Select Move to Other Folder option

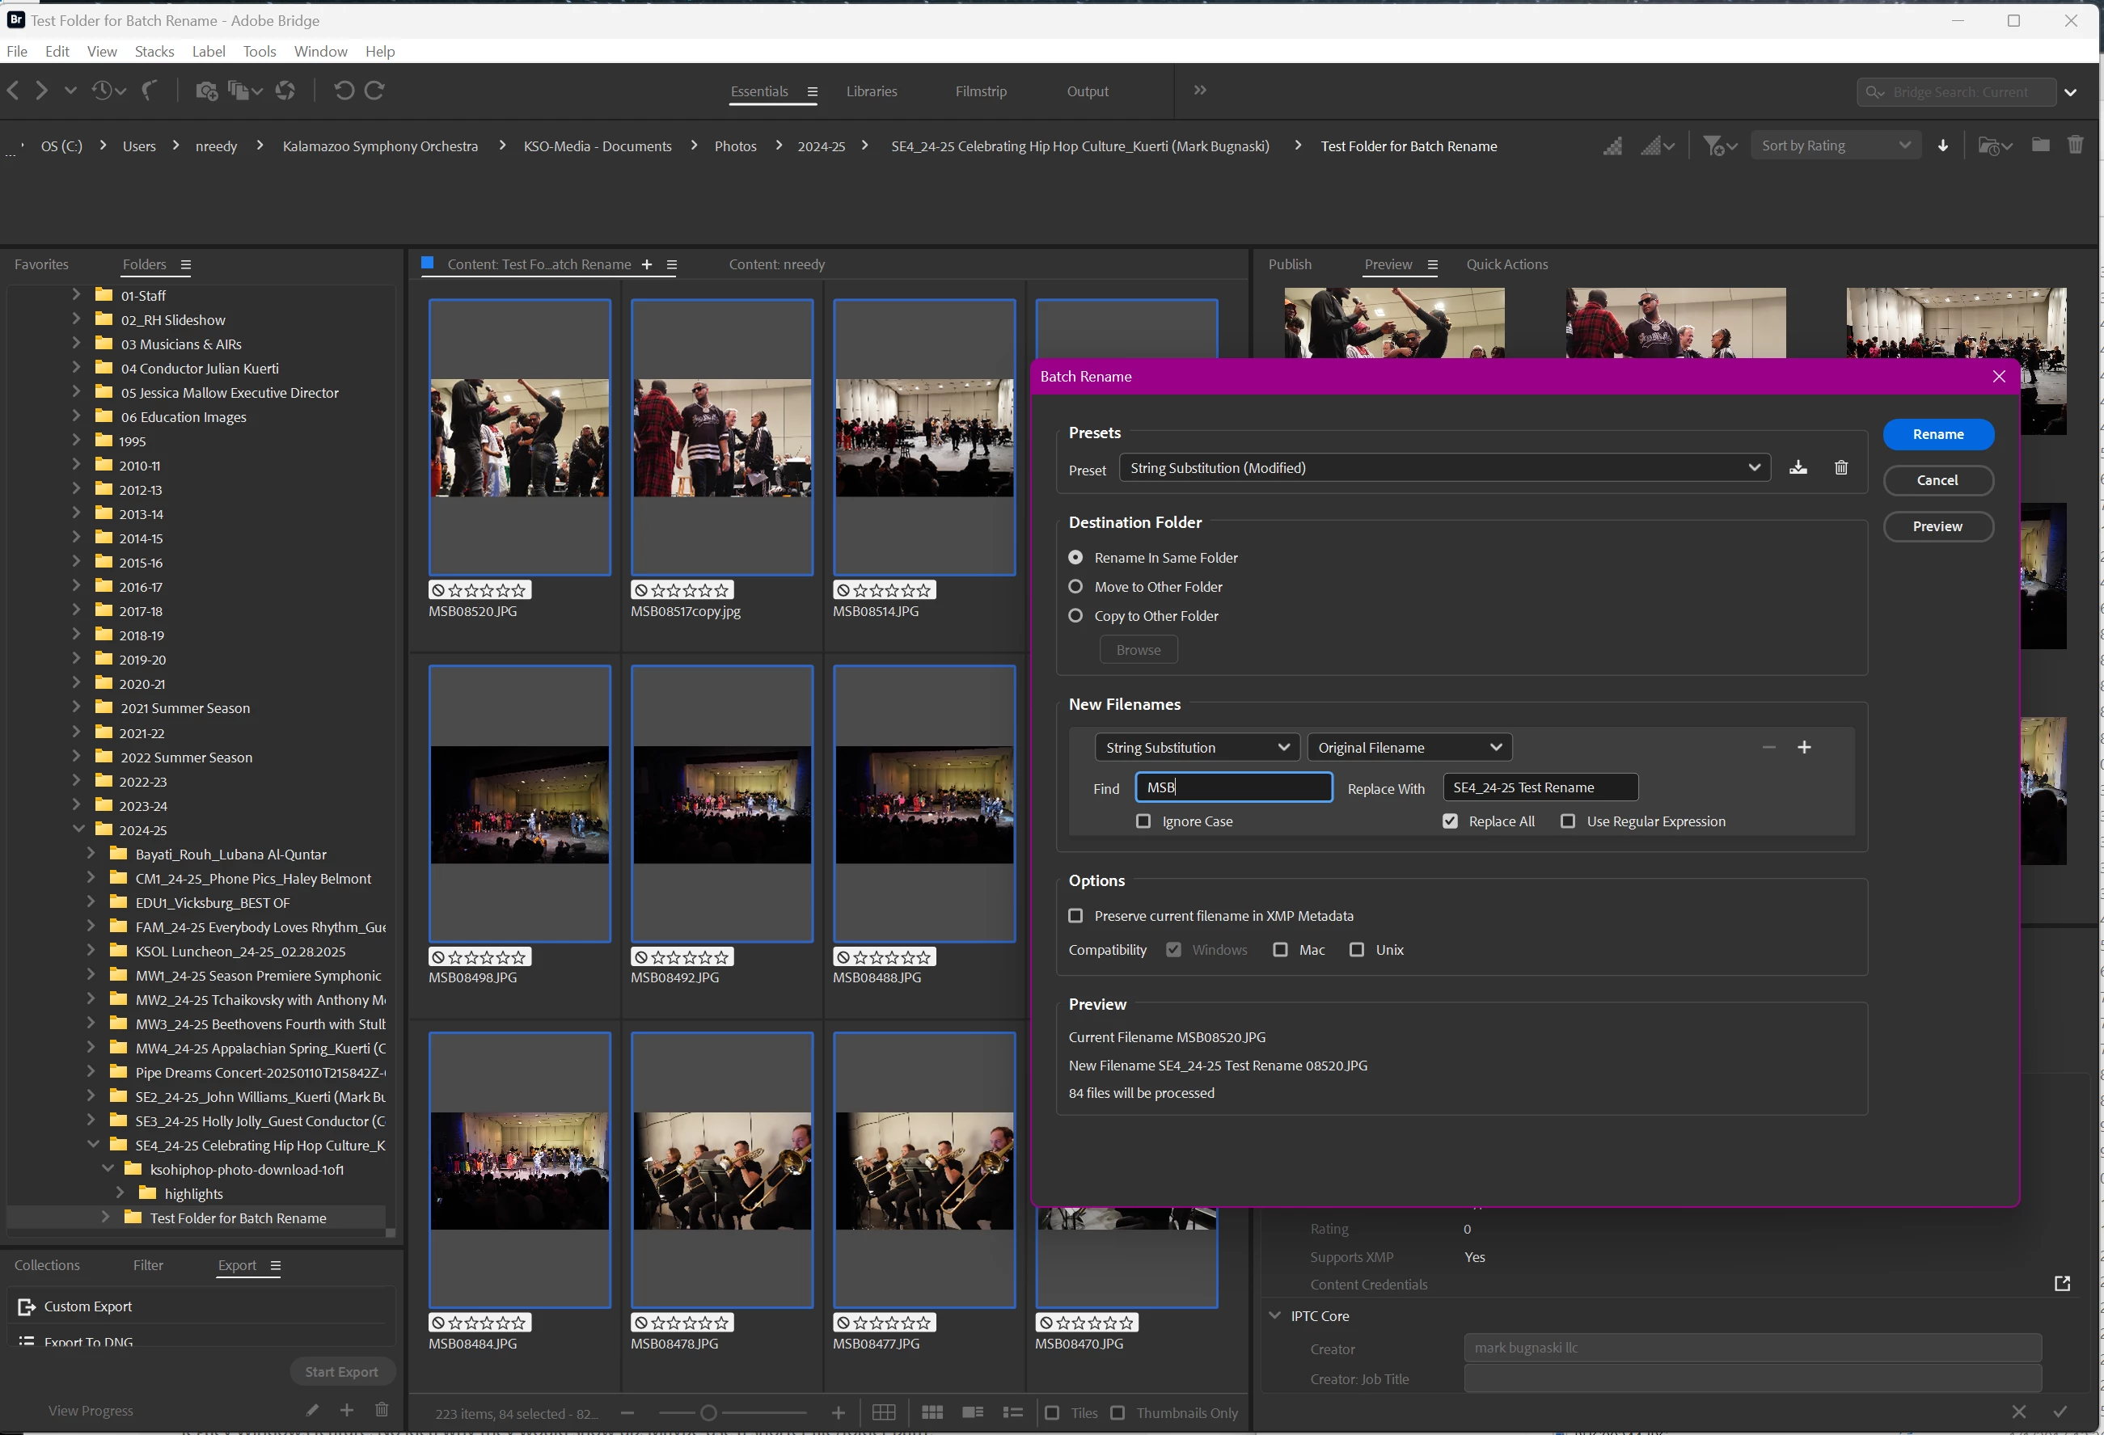pyautogui.click(x=1075, y=587)
